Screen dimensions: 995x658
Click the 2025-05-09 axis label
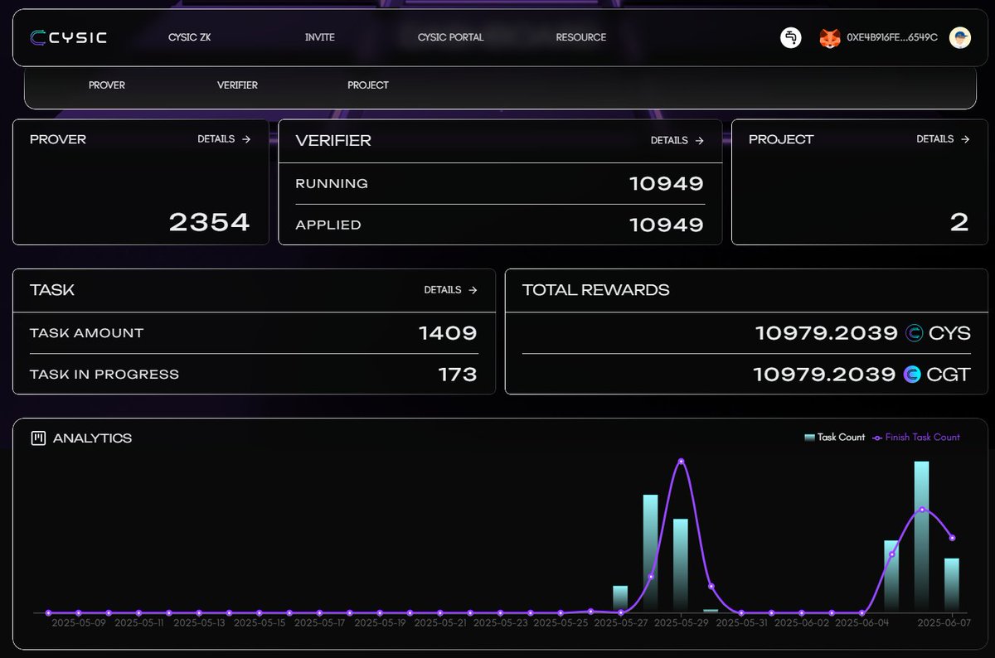(x=78, y=622)
